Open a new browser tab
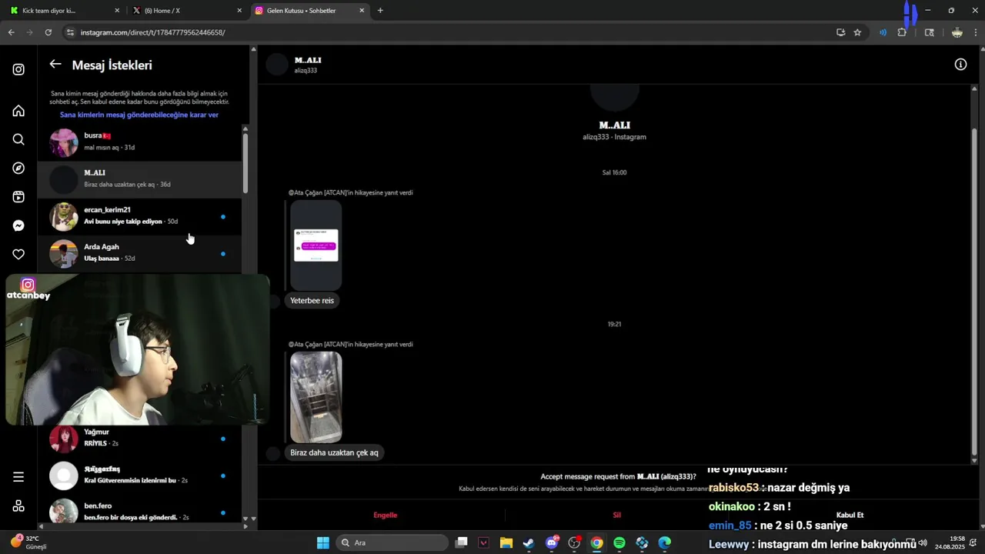Image resolution: width=985 pixels, height=554 pixels. click(380, 11)
